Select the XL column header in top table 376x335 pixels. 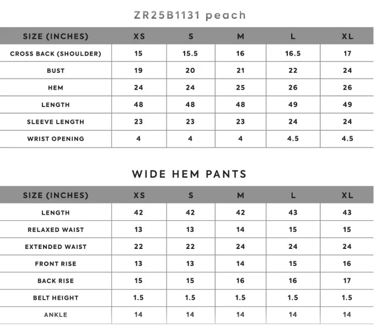point(347,36)
